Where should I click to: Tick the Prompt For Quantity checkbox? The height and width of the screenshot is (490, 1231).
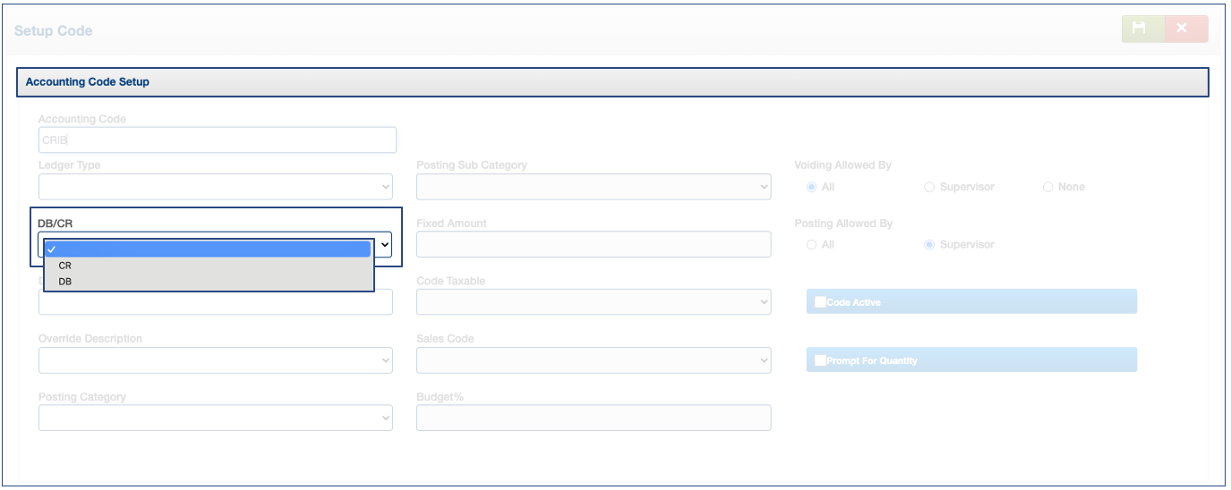(820, 360)
